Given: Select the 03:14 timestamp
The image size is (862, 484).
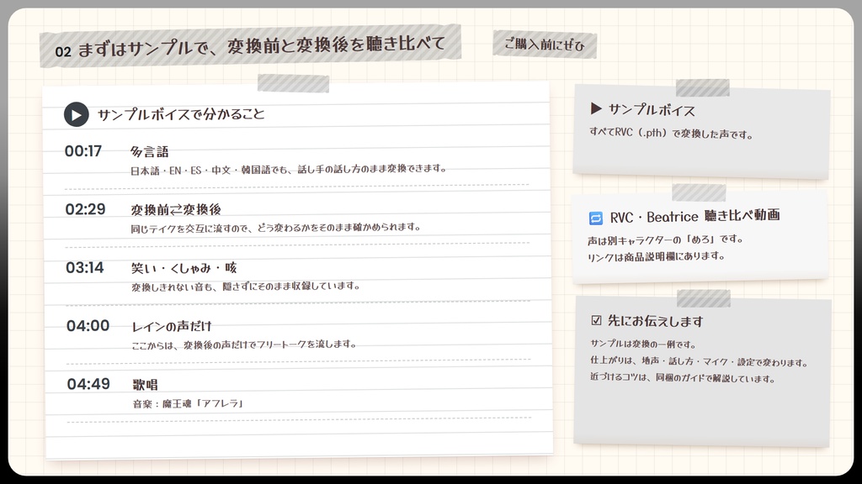Looking at the screenshot, I should pyautogui.click(x=85, y=267).
